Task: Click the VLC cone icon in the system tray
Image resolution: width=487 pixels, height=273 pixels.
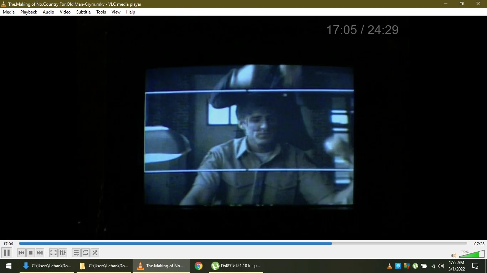Action: [x=390, y=266]
